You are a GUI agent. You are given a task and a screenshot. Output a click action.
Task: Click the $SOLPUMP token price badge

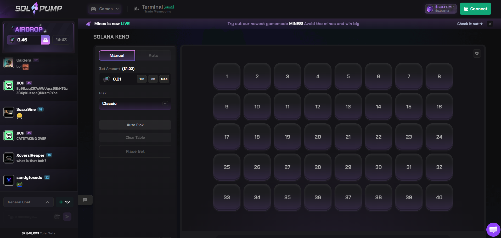pos(441,9)
